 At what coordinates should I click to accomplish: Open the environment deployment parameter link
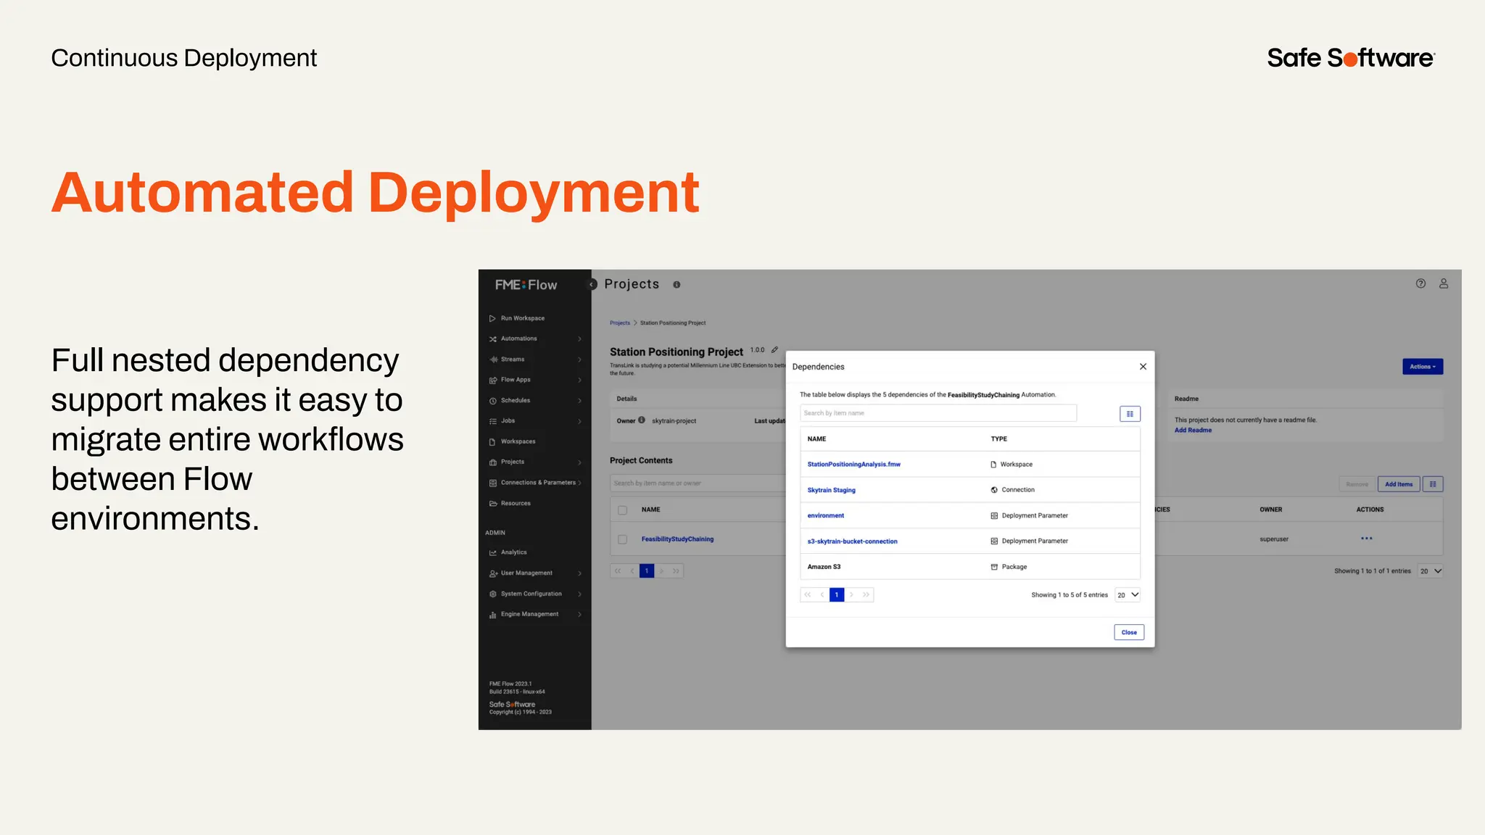(x=825, y=515)
